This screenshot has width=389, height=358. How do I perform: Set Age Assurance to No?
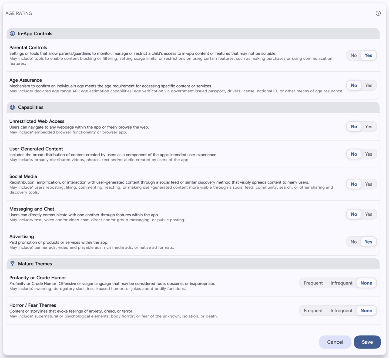[354, 85]
